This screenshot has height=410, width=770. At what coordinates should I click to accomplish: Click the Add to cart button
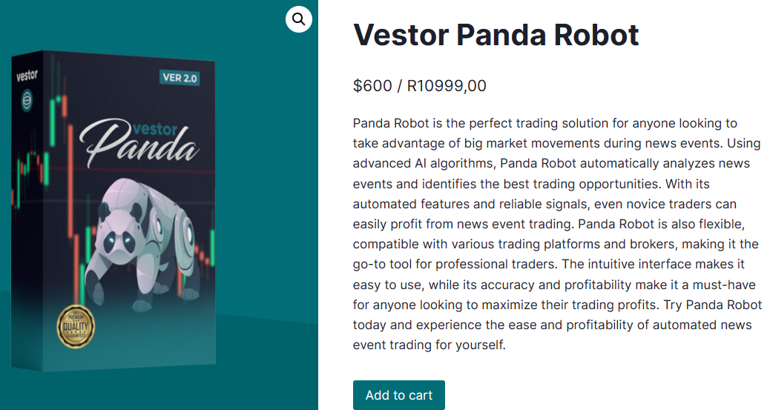tap(399, 394)
